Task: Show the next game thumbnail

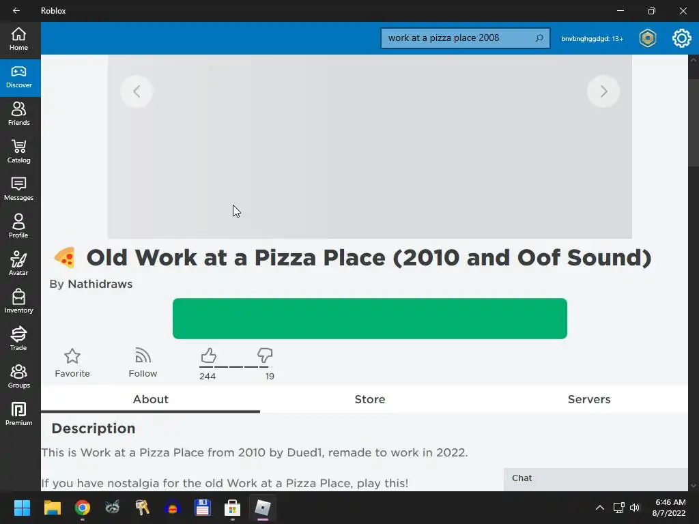Action: pyautogui.click(x=603, y=91)
